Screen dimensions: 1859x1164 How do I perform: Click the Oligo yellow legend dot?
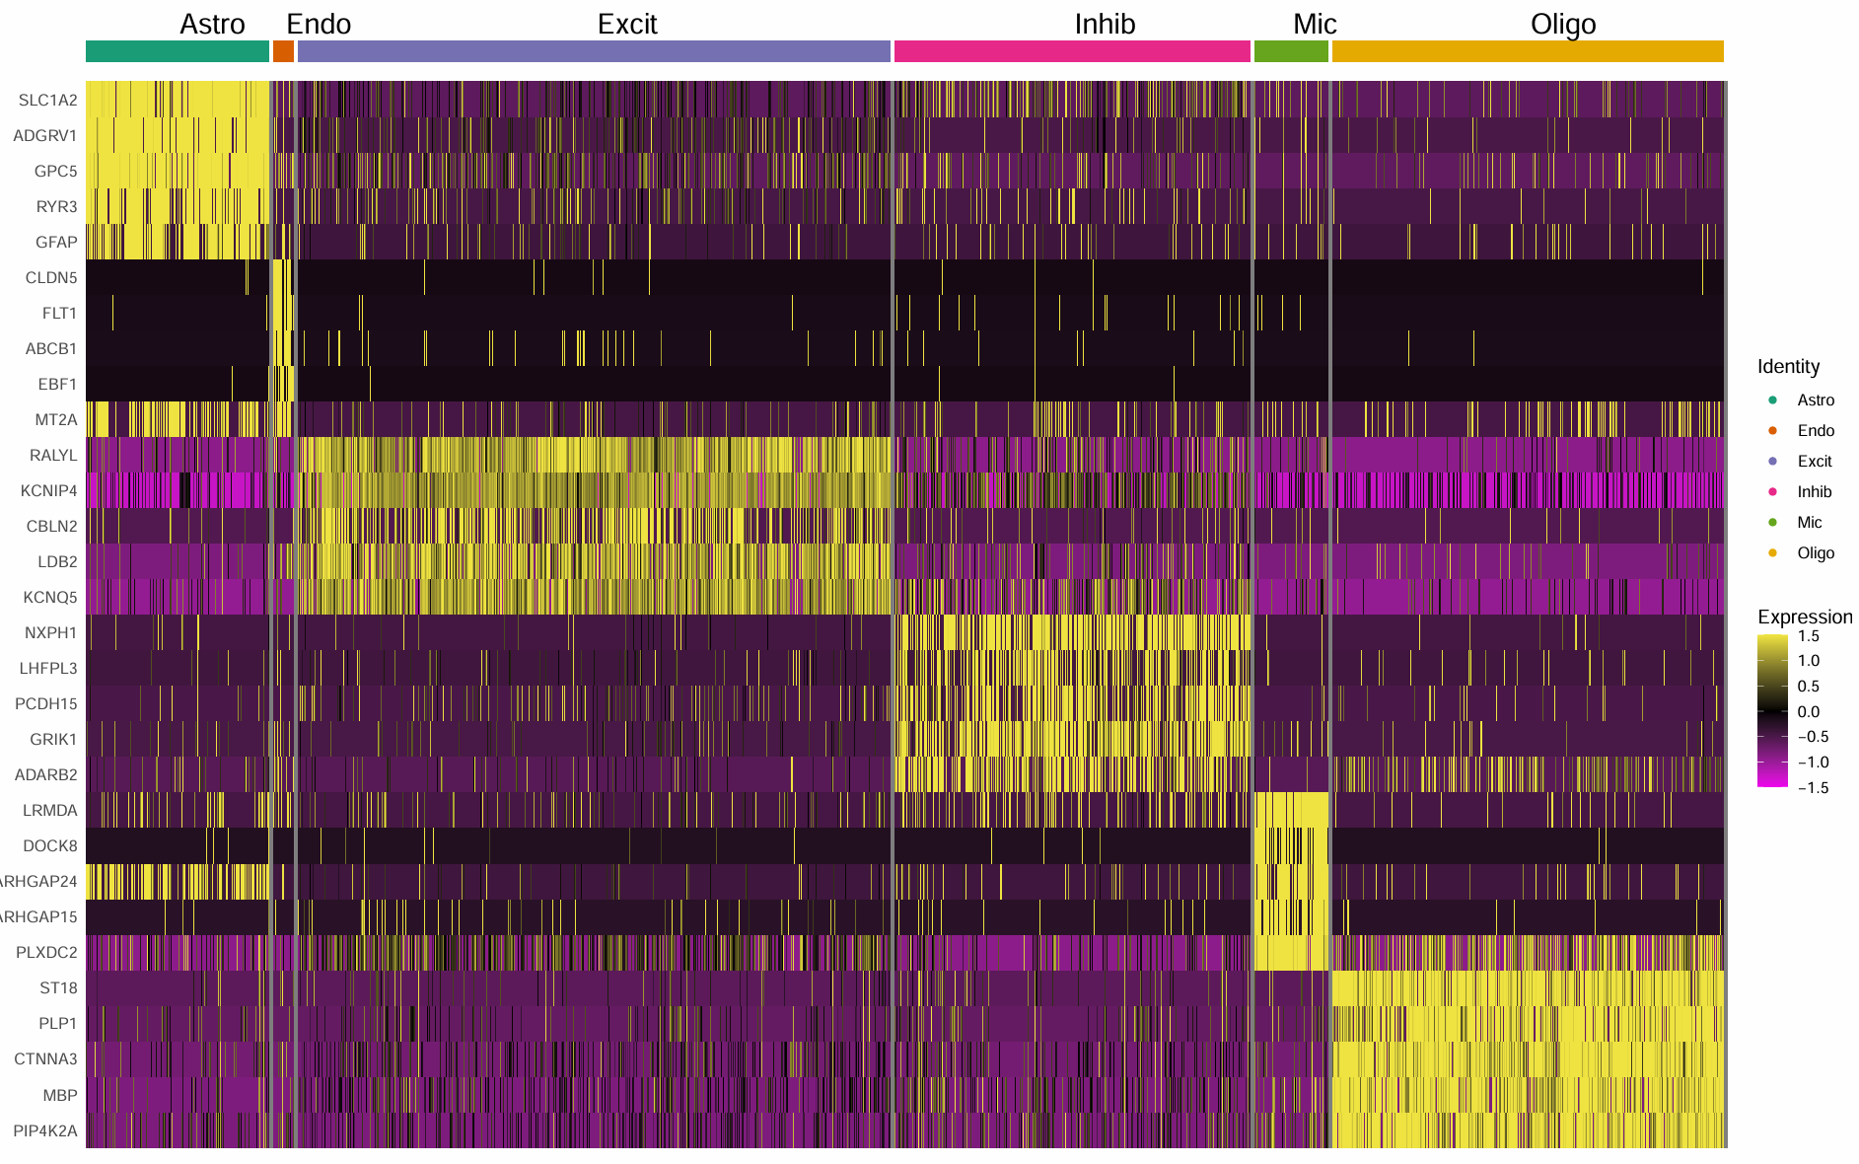(1772, 552)
